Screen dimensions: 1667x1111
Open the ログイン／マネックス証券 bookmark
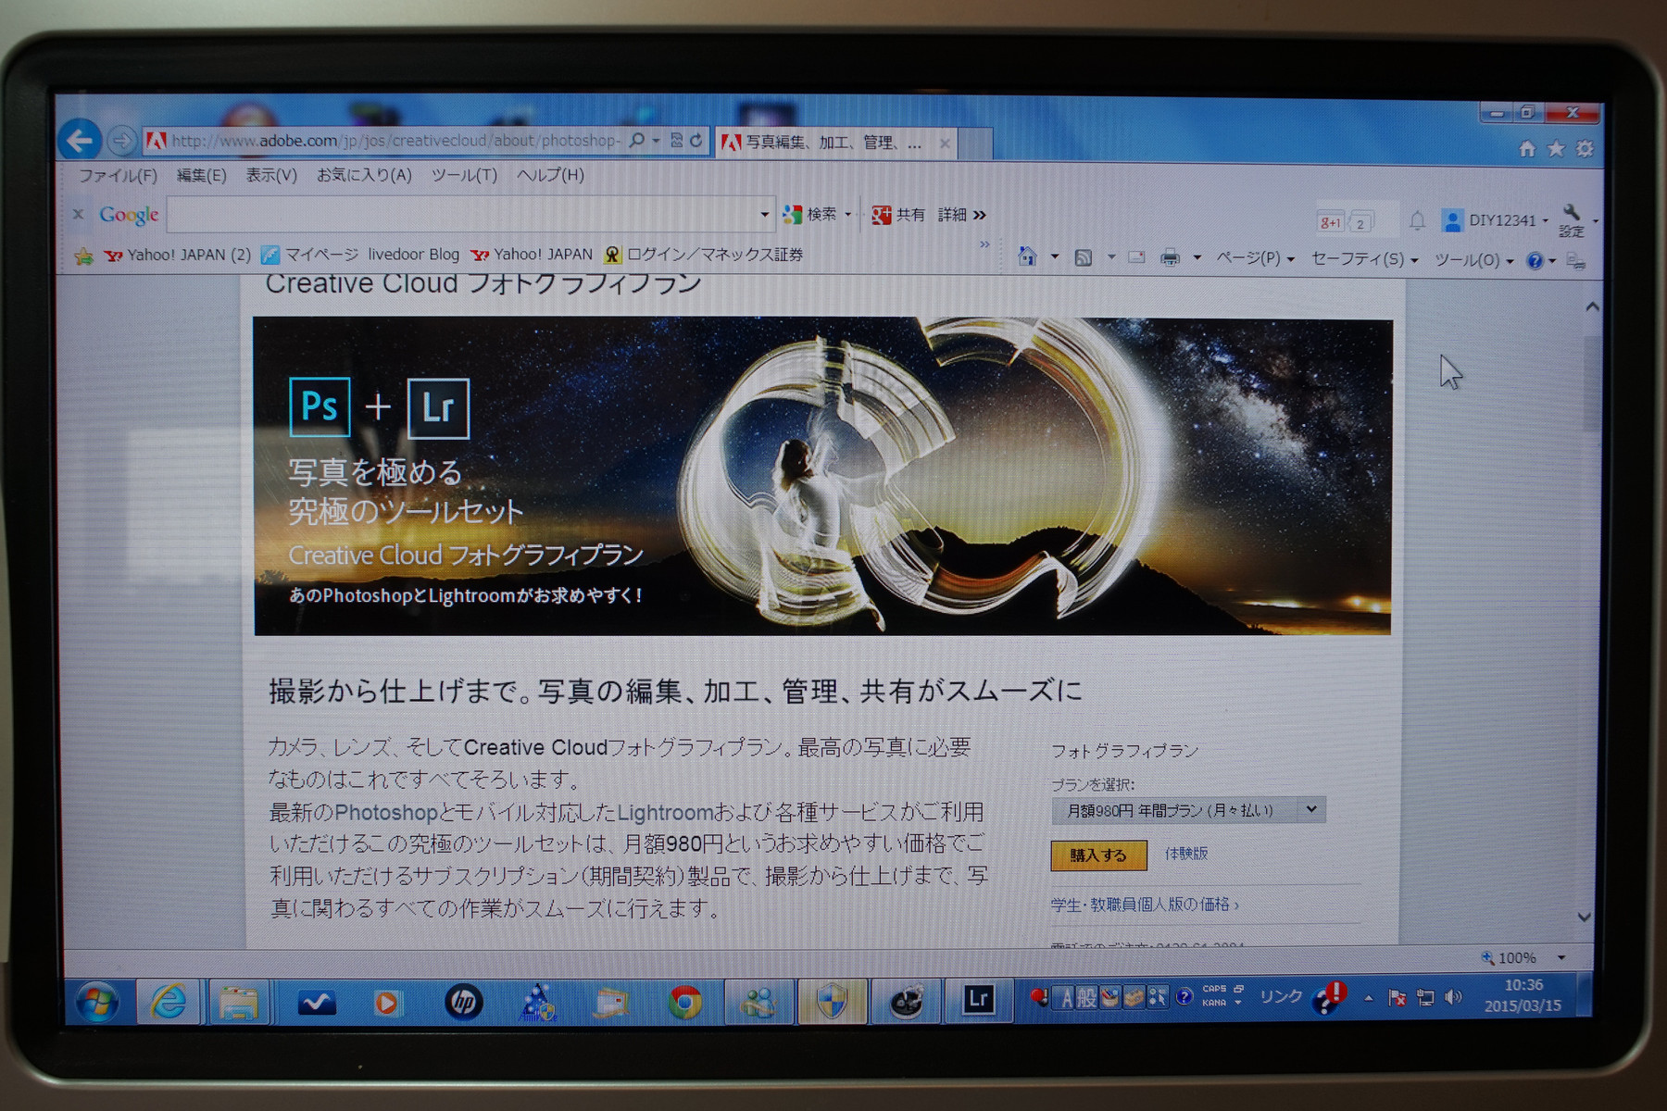click(703, 255)
